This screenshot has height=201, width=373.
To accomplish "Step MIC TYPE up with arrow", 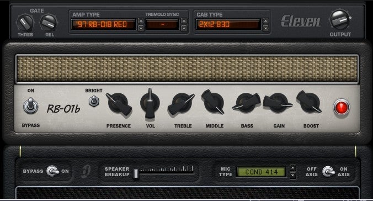I will (x=292, y=168).
